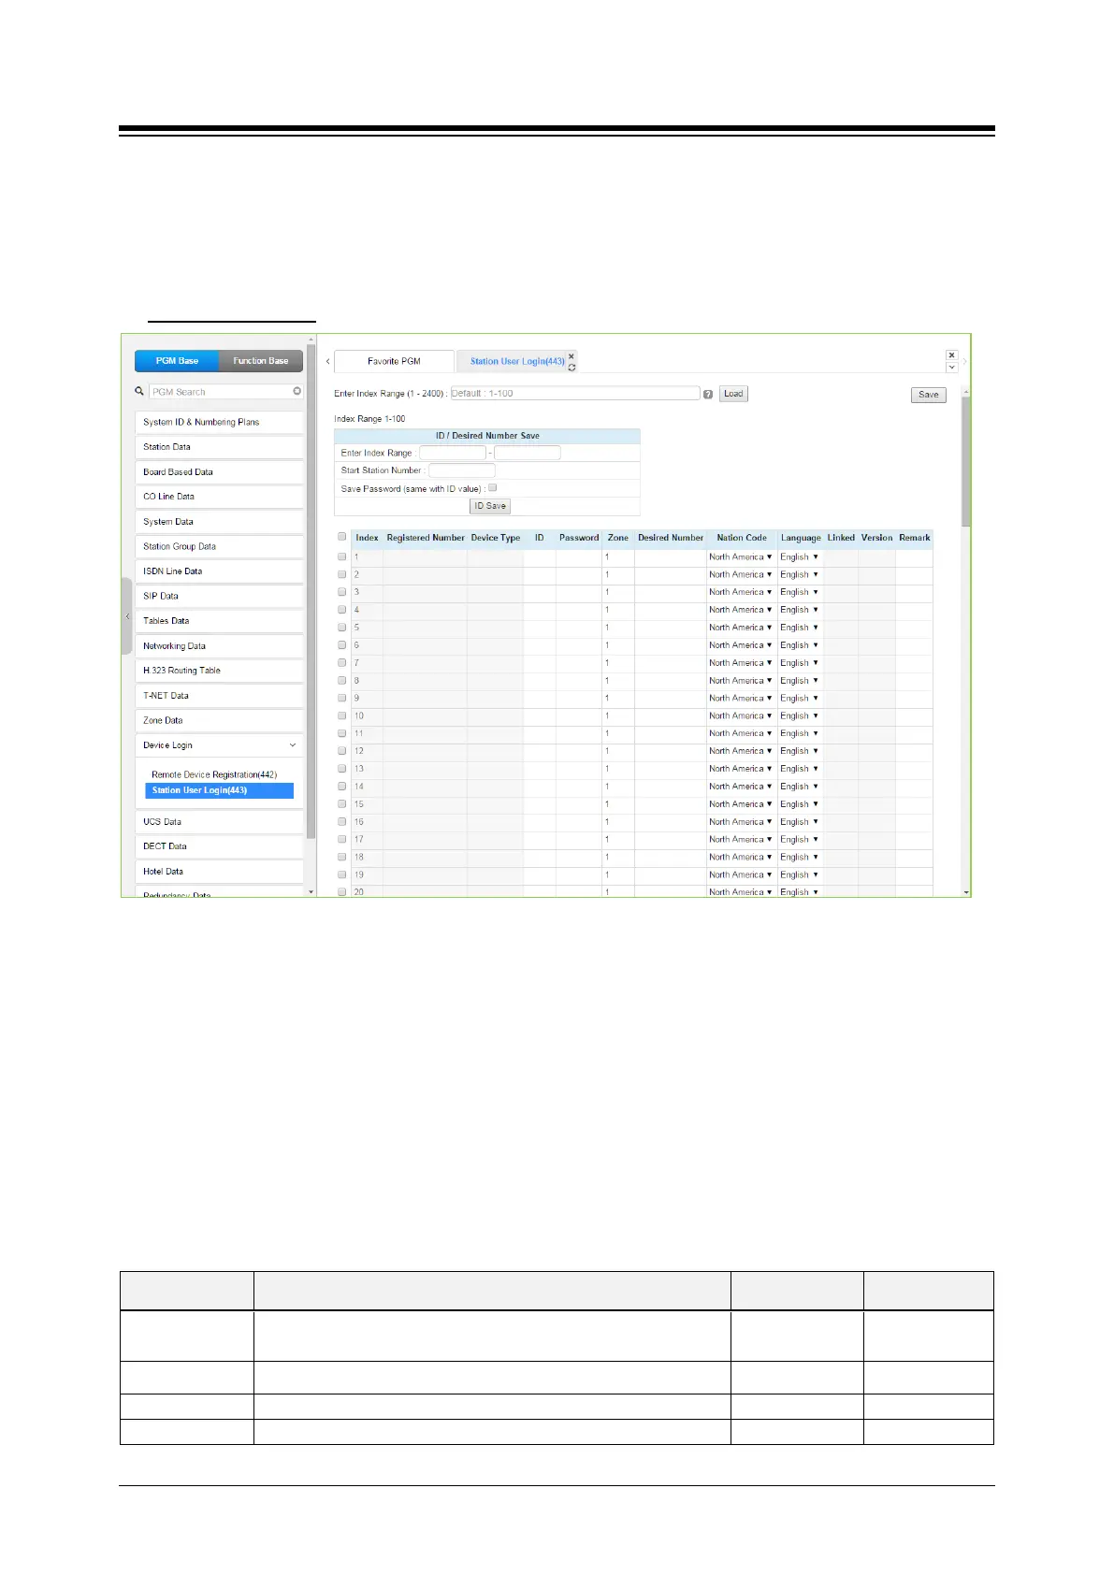Click the Start Station Number field
Image resolution: width=1114 pixels, height=1575 pixels.
point(462,470)
